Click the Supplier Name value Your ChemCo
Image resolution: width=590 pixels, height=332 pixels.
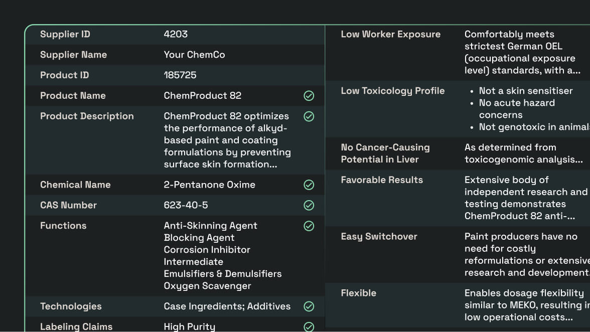[x=194, y=55]
